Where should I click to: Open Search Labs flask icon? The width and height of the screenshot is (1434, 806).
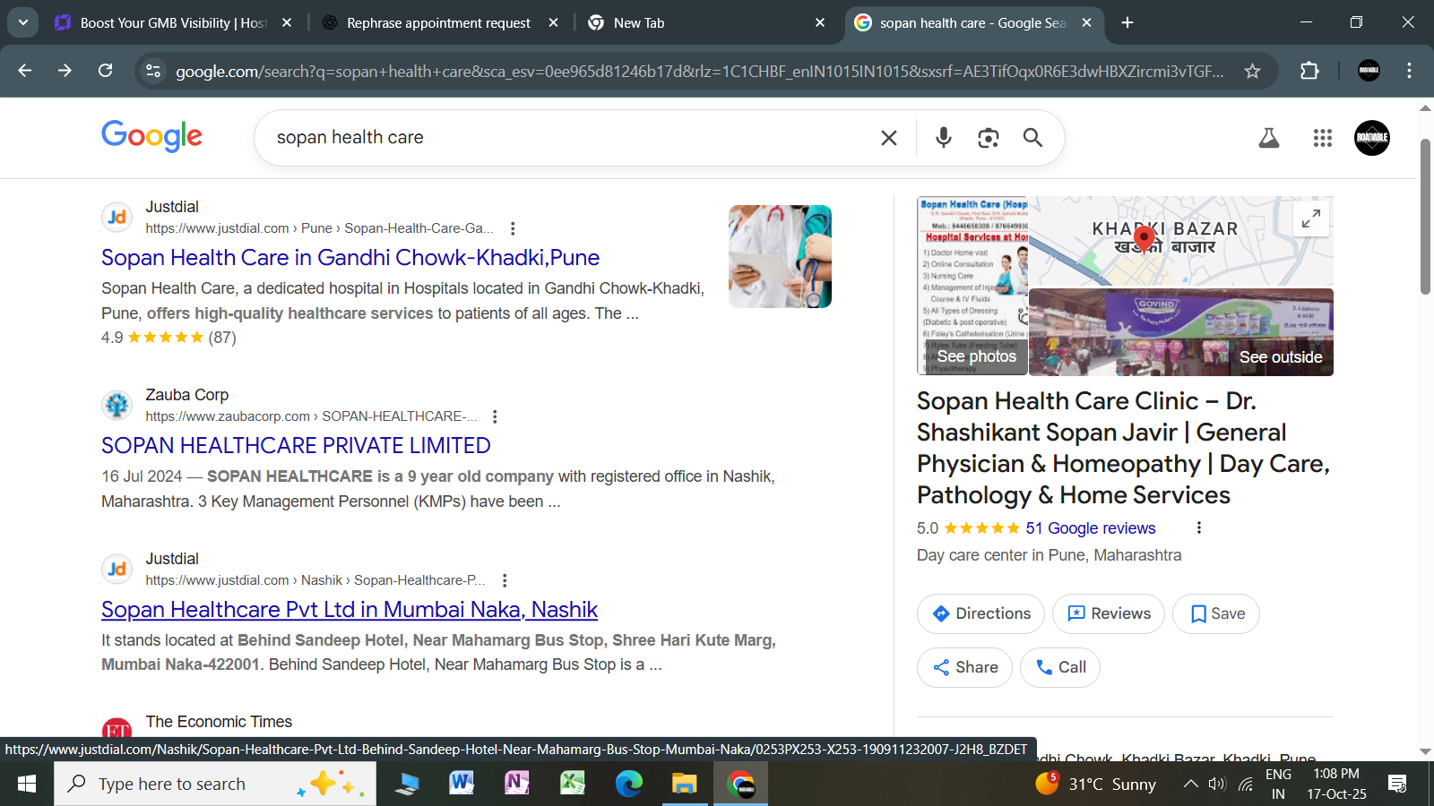(x=1269, y=138)
